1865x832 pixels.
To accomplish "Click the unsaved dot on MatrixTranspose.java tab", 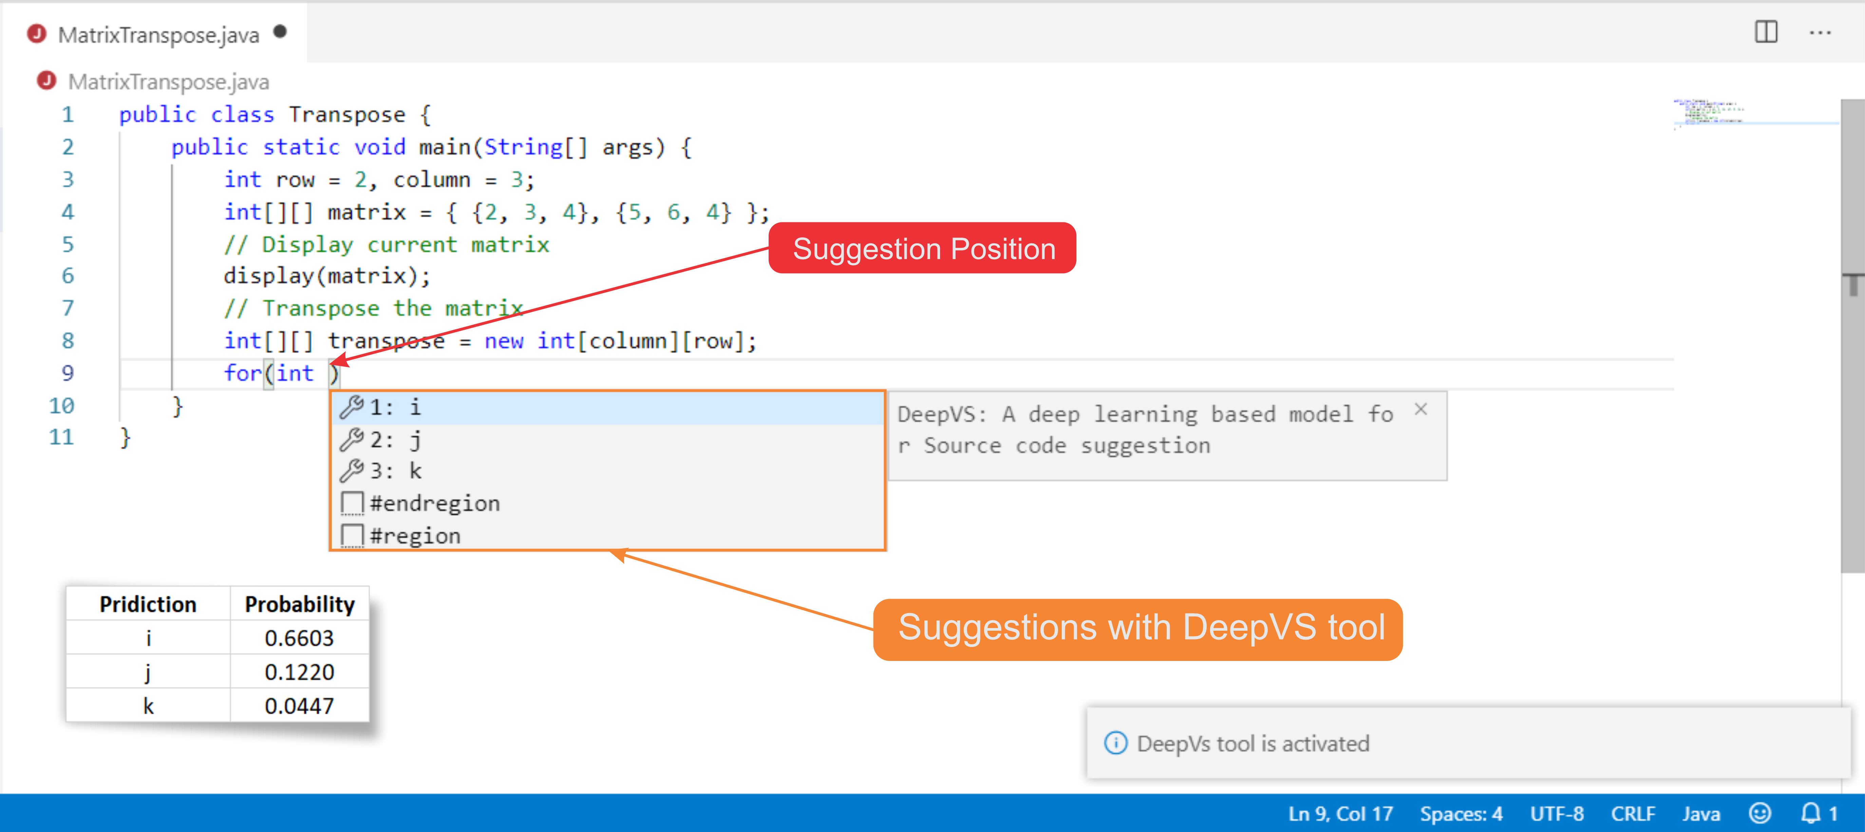I will pos(280,31).
